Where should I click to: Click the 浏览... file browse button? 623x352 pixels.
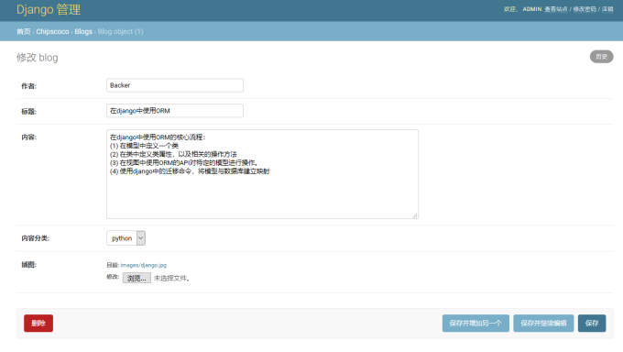pos(137,278)
